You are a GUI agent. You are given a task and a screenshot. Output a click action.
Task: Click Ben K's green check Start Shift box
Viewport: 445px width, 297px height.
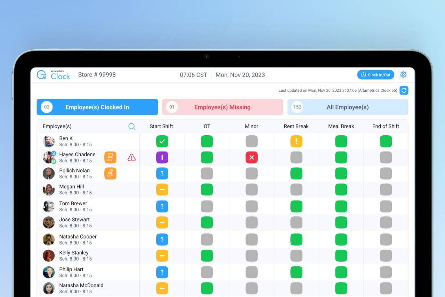(x=162, y=142)
